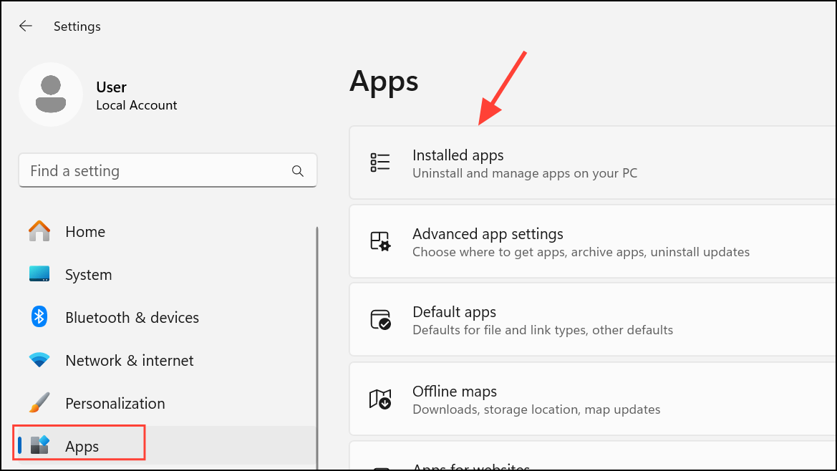Click the Offline maps download icon
This screenshot has width=837, height=471.
[380, 399]
